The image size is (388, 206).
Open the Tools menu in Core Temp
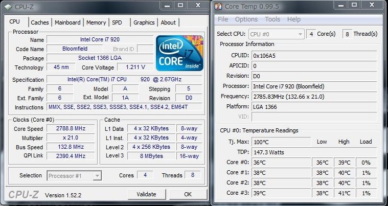pyautogui.click(x=272, y=19)
